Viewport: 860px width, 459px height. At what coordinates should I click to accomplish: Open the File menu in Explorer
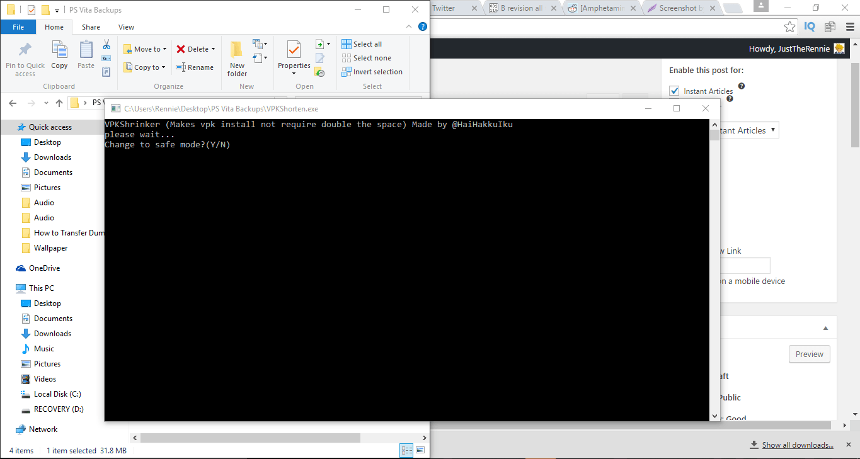point(18,27)
